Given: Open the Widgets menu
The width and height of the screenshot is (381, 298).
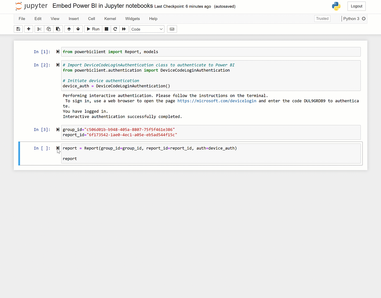Looking at the screenshot, I should (132, 18).
